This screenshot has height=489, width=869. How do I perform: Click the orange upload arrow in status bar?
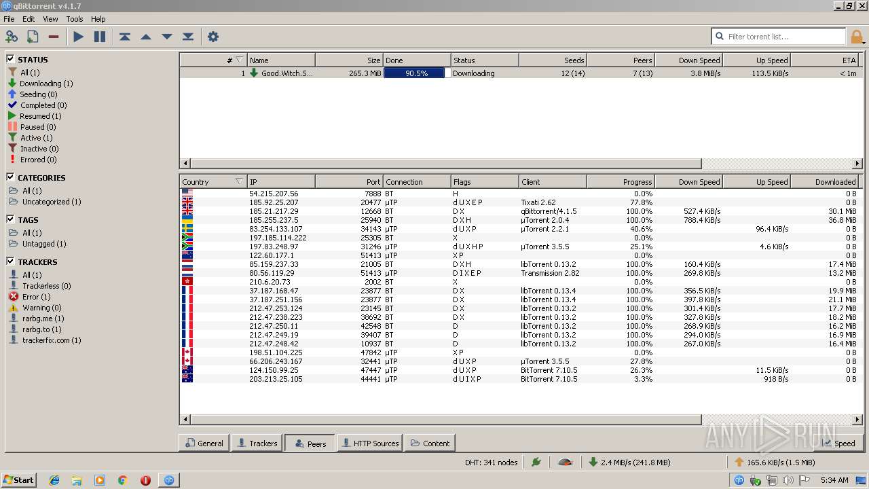coord(739,462)
